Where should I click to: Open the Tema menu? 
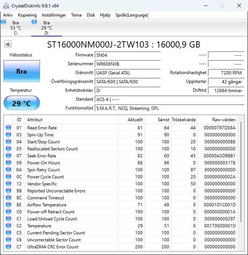click(76, 15)
